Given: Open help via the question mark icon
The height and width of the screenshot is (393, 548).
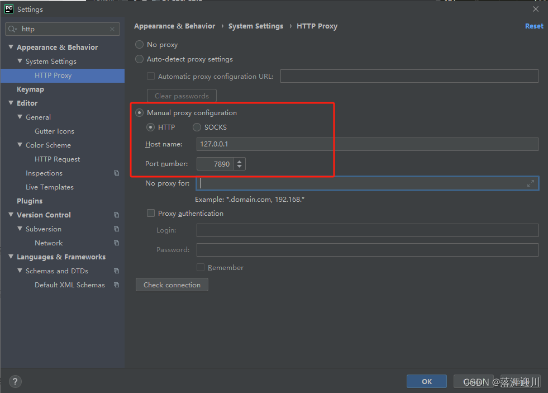Looking at the screenshot, I should coord(15,381).
